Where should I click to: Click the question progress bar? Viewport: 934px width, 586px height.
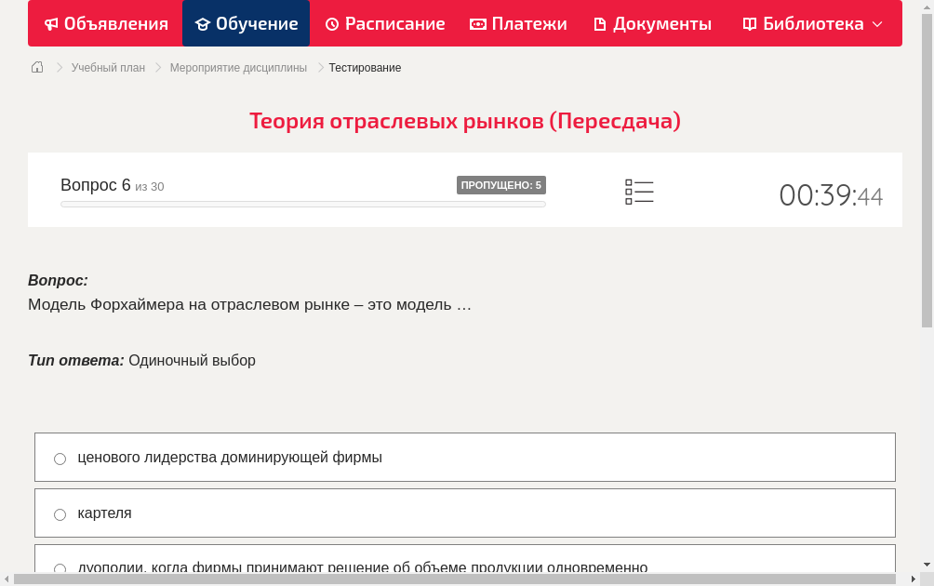tap(302, 205)
